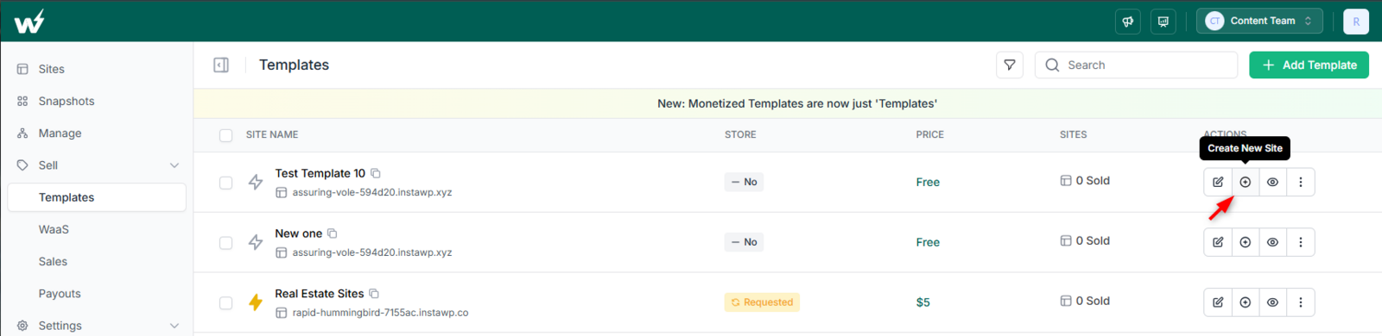Preview Real Estate Sites with eye icon
The height and width of the screenshot is (336, 1382).
click(1273, 302)
